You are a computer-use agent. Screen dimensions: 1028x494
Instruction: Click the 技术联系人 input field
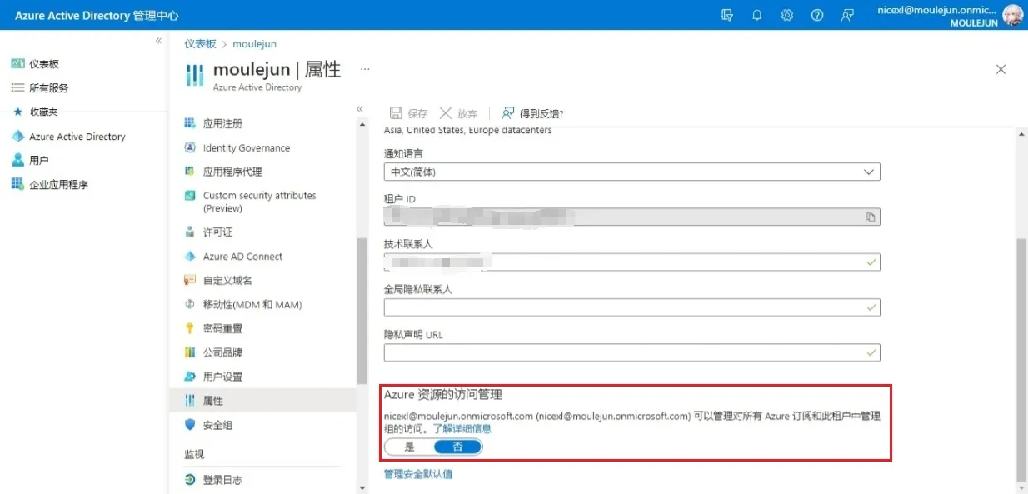coord(632,262)
